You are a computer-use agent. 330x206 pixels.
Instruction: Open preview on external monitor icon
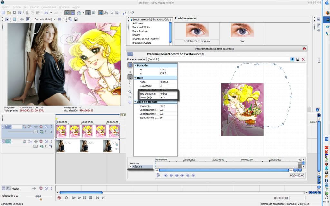tap(14, 19)
